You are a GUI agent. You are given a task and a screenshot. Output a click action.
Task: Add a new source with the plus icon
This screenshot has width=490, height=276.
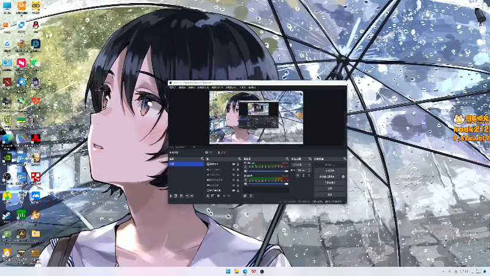208,196
